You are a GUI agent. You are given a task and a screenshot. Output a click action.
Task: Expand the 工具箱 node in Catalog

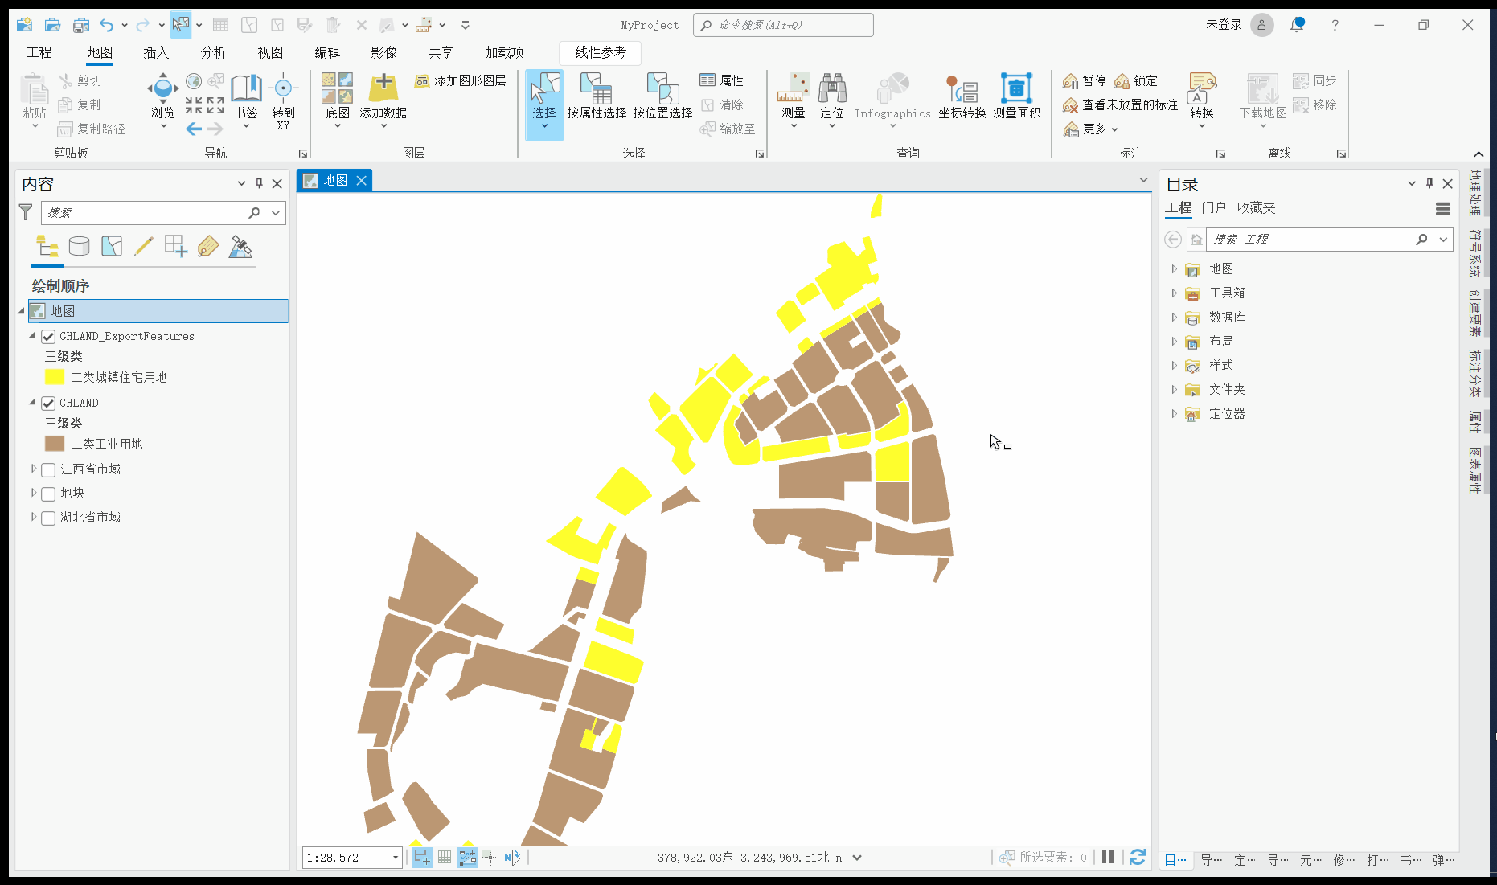(1174, 293)
